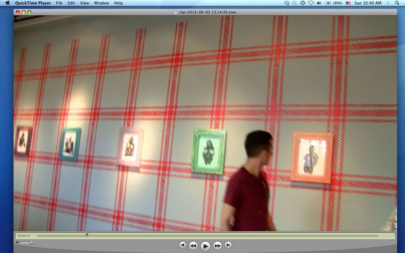Open the Time Machine menu bar icon
The image size is (405, 253).
302,3
